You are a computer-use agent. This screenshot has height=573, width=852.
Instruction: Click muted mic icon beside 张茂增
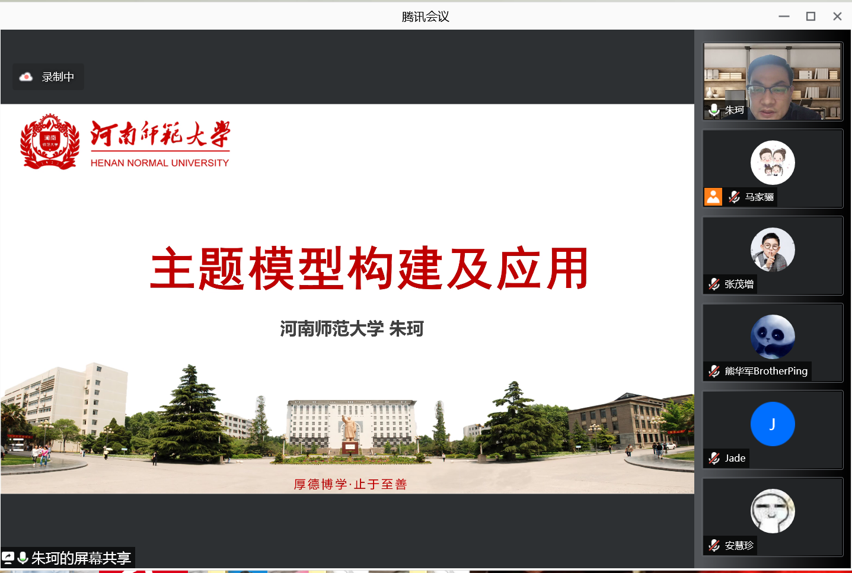click(714, 284)
